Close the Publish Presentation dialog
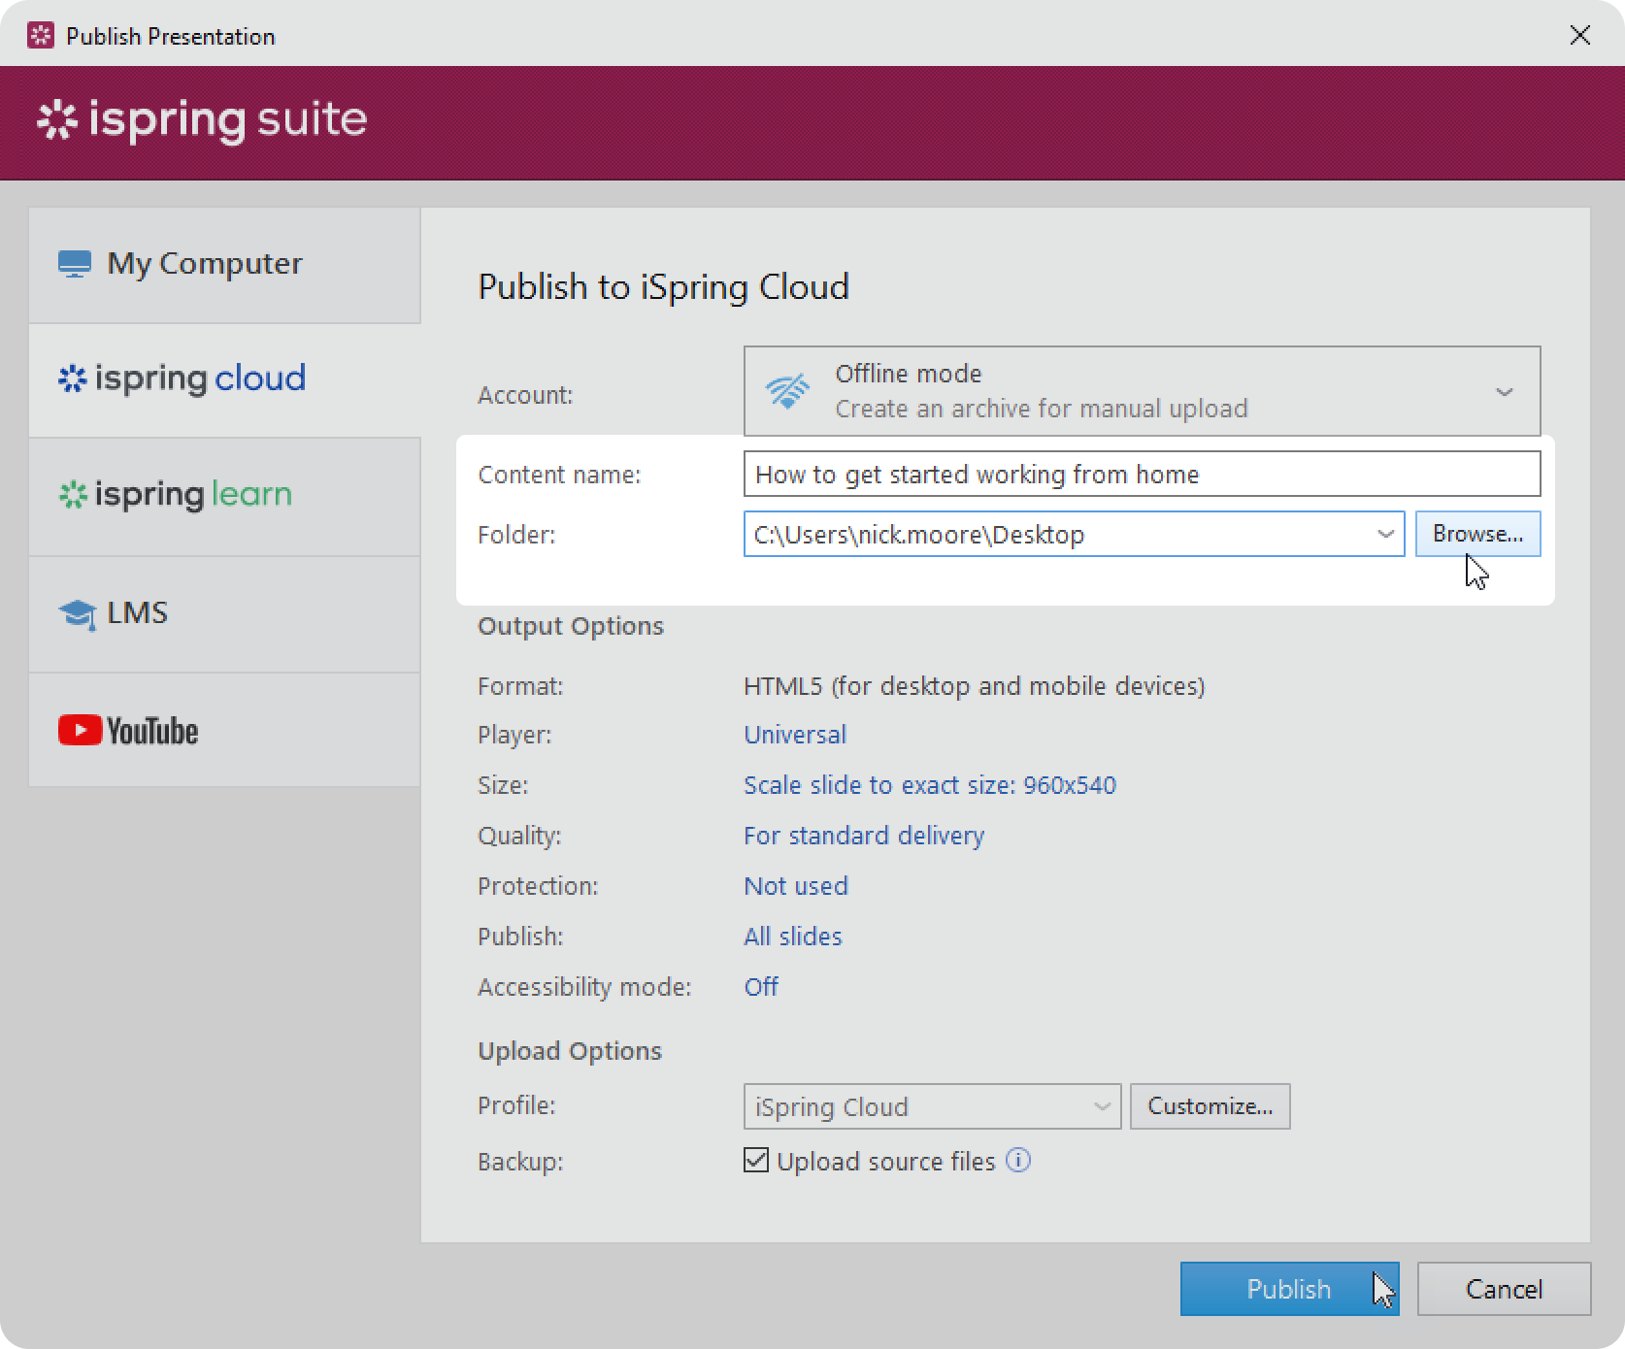This screenshot has width=1625, height=1349. [x=1580, y=36]
